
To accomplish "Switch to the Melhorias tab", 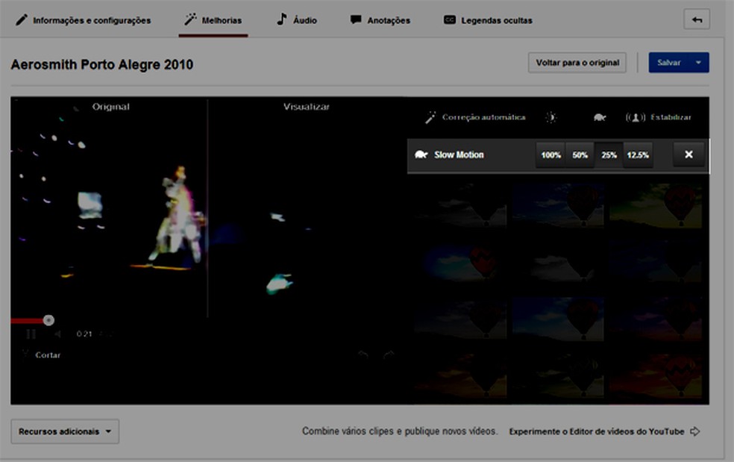I will click(213, 20).
